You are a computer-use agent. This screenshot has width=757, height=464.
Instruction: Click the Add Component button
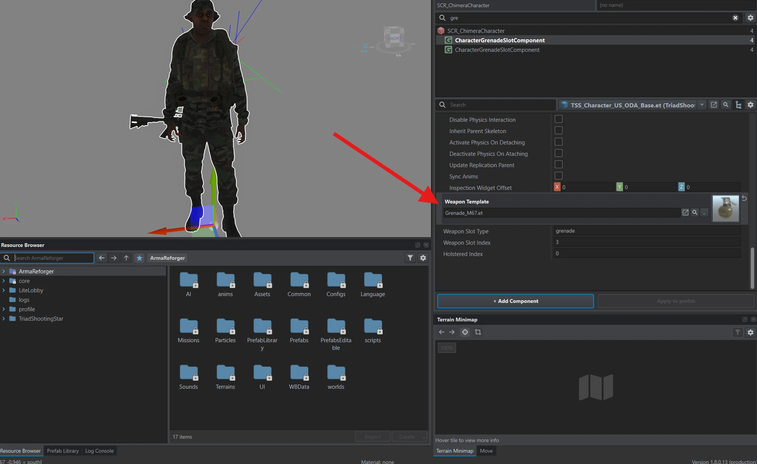(515, 301)
